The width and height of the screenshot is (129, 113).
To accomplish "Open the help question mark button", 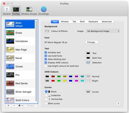I will coord(118,104).
